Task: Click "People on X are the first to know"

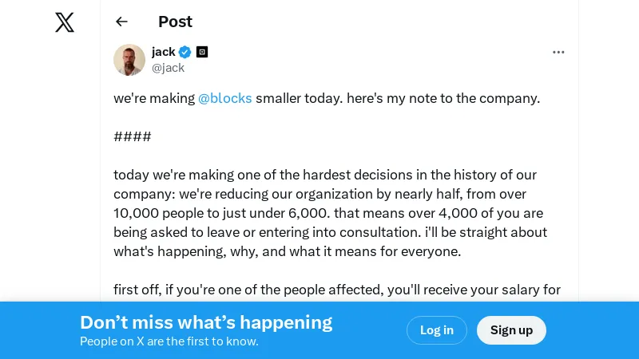Action: (169, 341)
